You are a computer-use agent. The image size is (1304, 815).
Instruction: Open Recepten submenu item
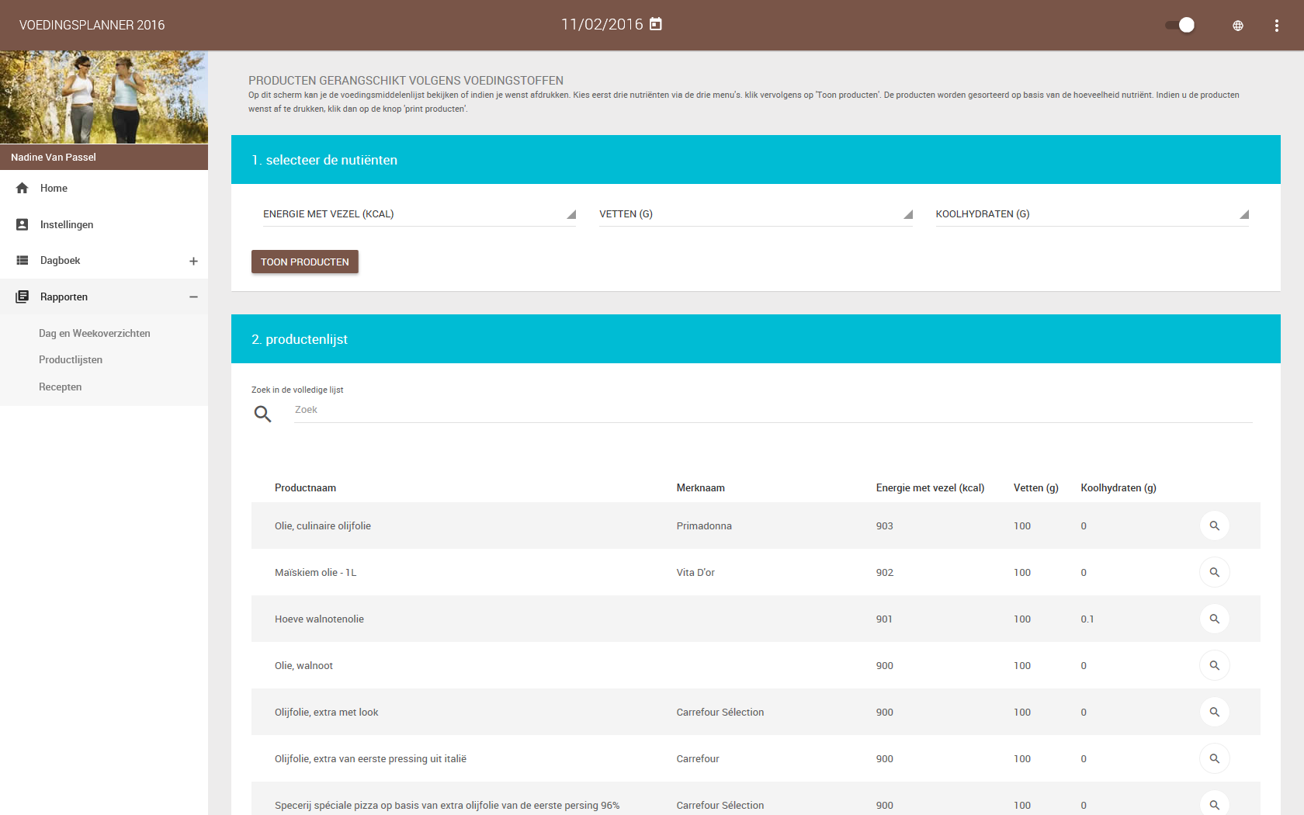click(x=61, y=387)
